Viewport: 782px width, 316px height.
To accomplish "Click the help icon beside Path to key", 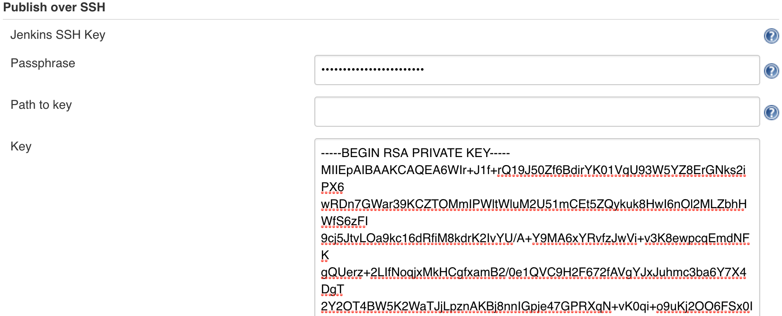I will coord(772,112).
